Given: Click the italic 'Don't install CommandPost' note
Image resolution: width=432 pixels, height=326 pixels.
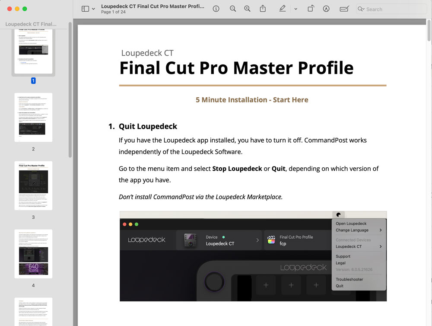Looking at the screenshot, I should [x=200, y=197].
